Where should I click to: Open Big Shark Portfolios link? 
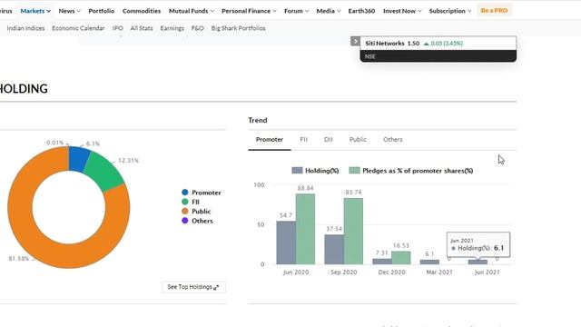coord(238,28)
